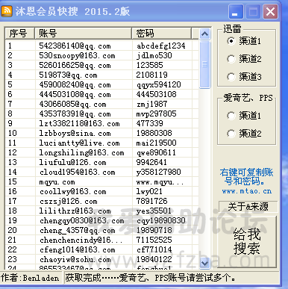Click password cell 2108119
The image size is (288, 289).
point(152,75)
